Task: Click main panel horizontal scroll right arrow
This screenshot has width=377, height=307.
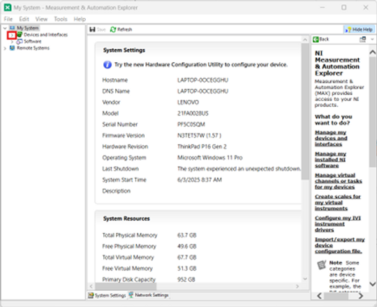Action: click(x=297, y=286)
